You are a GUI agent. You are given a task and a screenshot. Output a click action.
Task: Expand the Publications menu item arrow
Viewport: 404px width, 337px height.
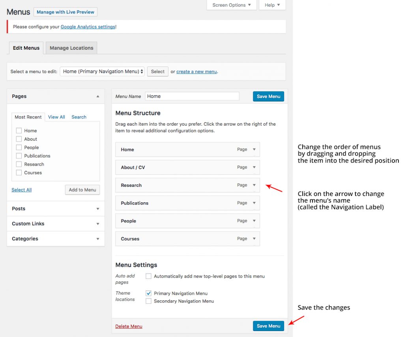[254, 203]
